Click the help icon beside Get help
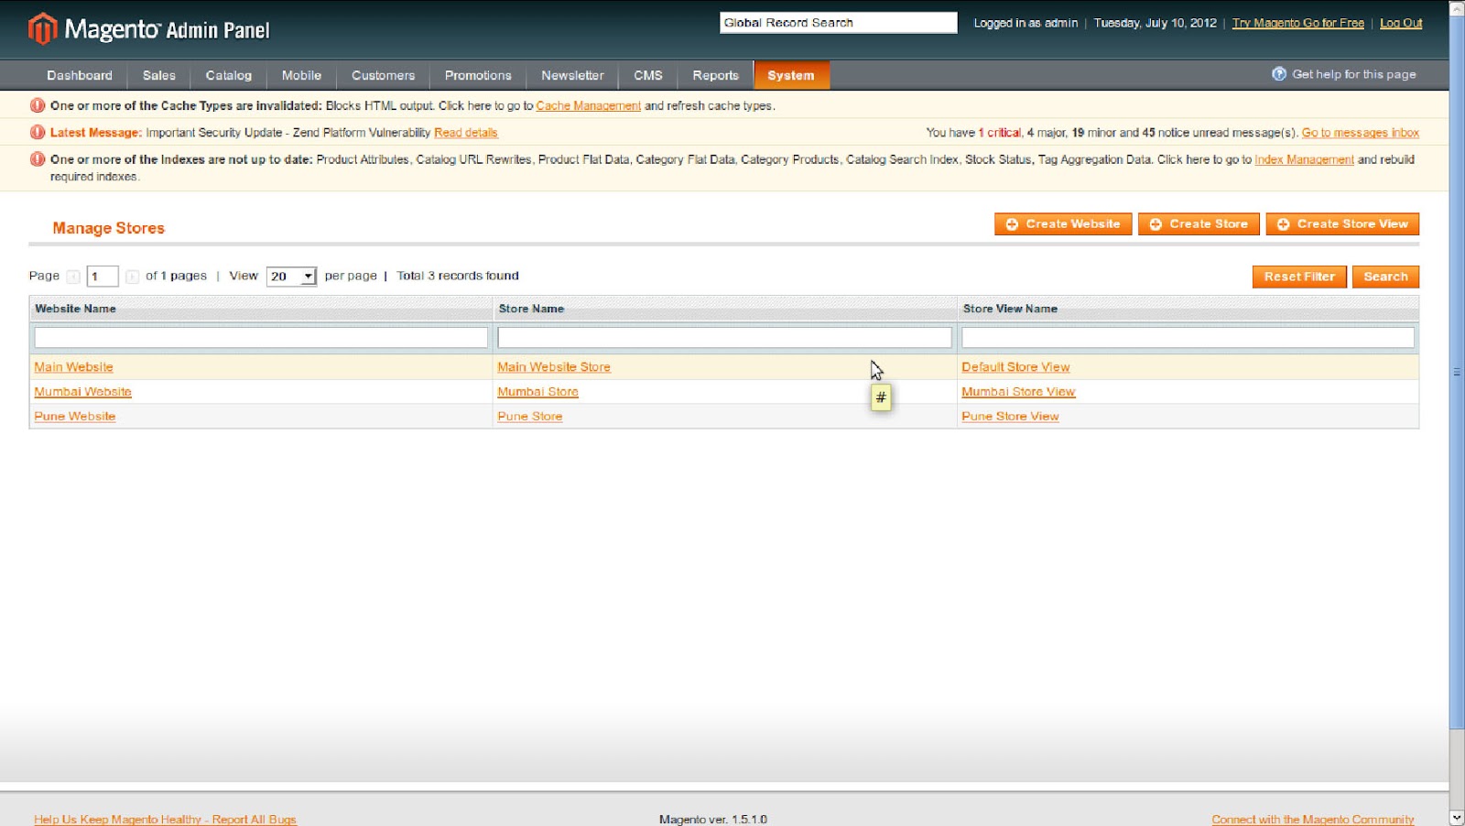This screenshot has height=826, width=1465. [x=1279, y=74]
